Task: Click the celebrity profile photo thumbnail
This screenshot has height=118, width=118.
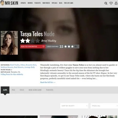Action: click(9, 43)
